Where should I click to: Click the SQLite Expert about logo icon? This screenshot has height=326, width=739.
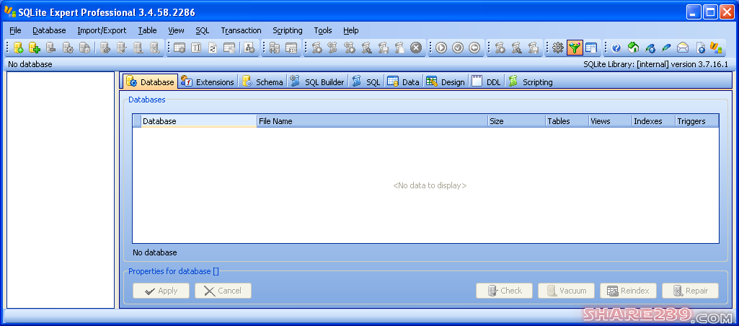[x=716, y=48]
